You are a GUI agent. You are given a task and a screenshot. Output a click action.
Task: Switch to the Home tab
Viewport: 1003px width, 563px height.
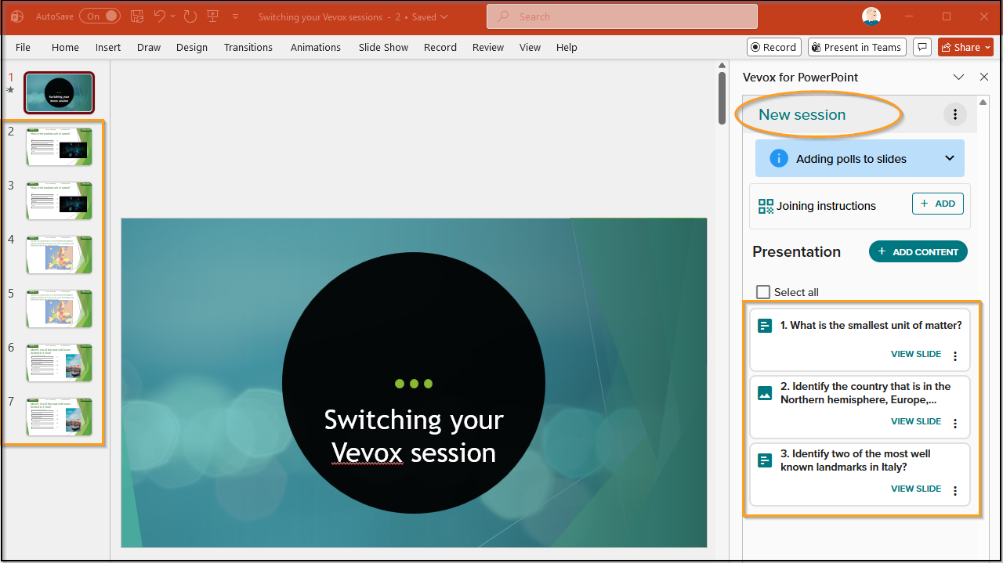click(65, 47)
